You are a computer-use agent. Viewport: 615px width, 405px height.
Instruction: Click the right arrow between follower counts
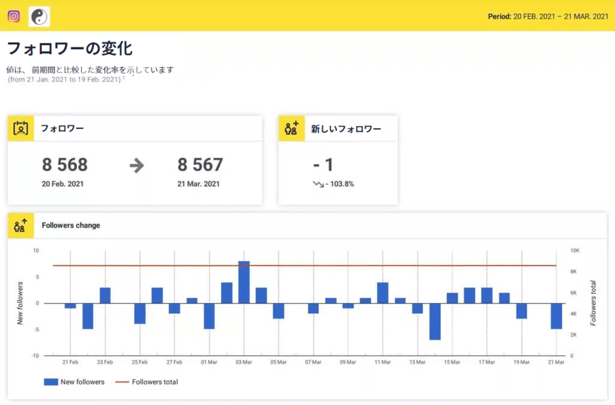[x=137, y=166]
